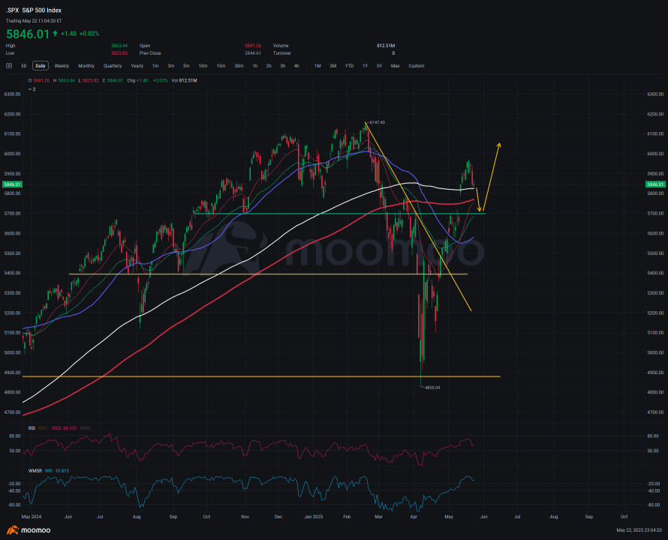Click the RSI indicator label
668x540 pixels.
pos(32,428)
